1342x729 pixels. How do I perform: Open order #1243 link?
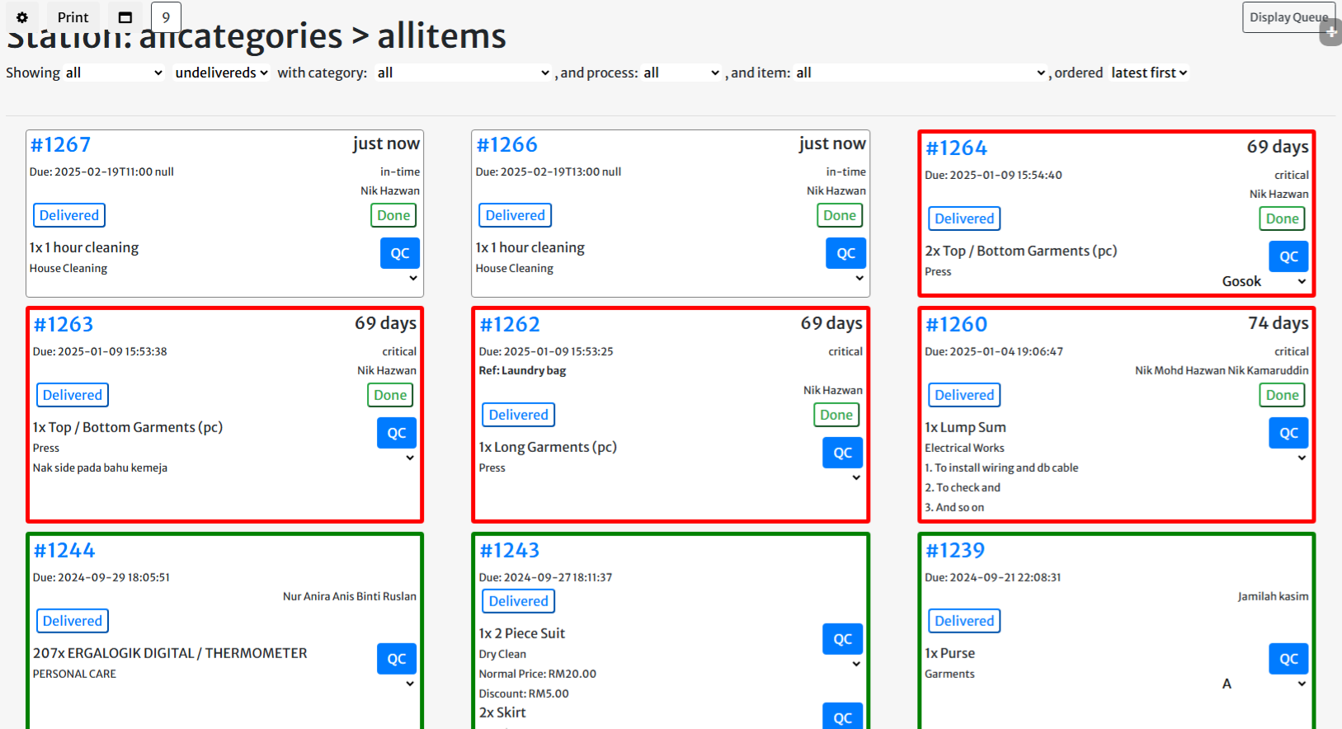(x=510, y=551)
